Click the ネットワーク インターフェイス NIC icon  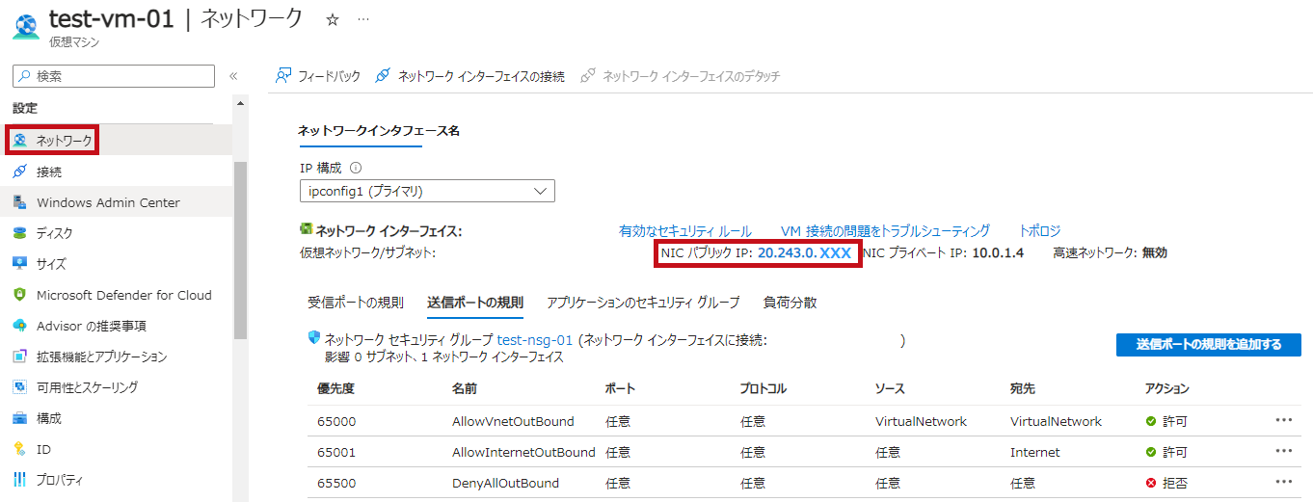coord(307,230)
